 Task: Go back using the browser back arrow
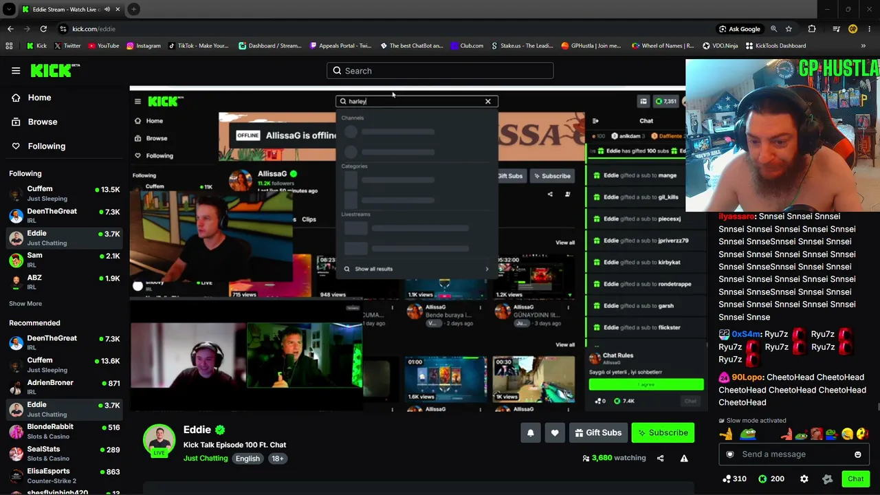coord(10,29)
